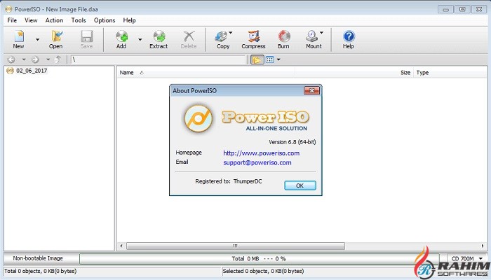Image resolution: width=491 pixels, height=280 pixels.
Task: Expand the Copy dropdown arrow
Action: (231, 32)
